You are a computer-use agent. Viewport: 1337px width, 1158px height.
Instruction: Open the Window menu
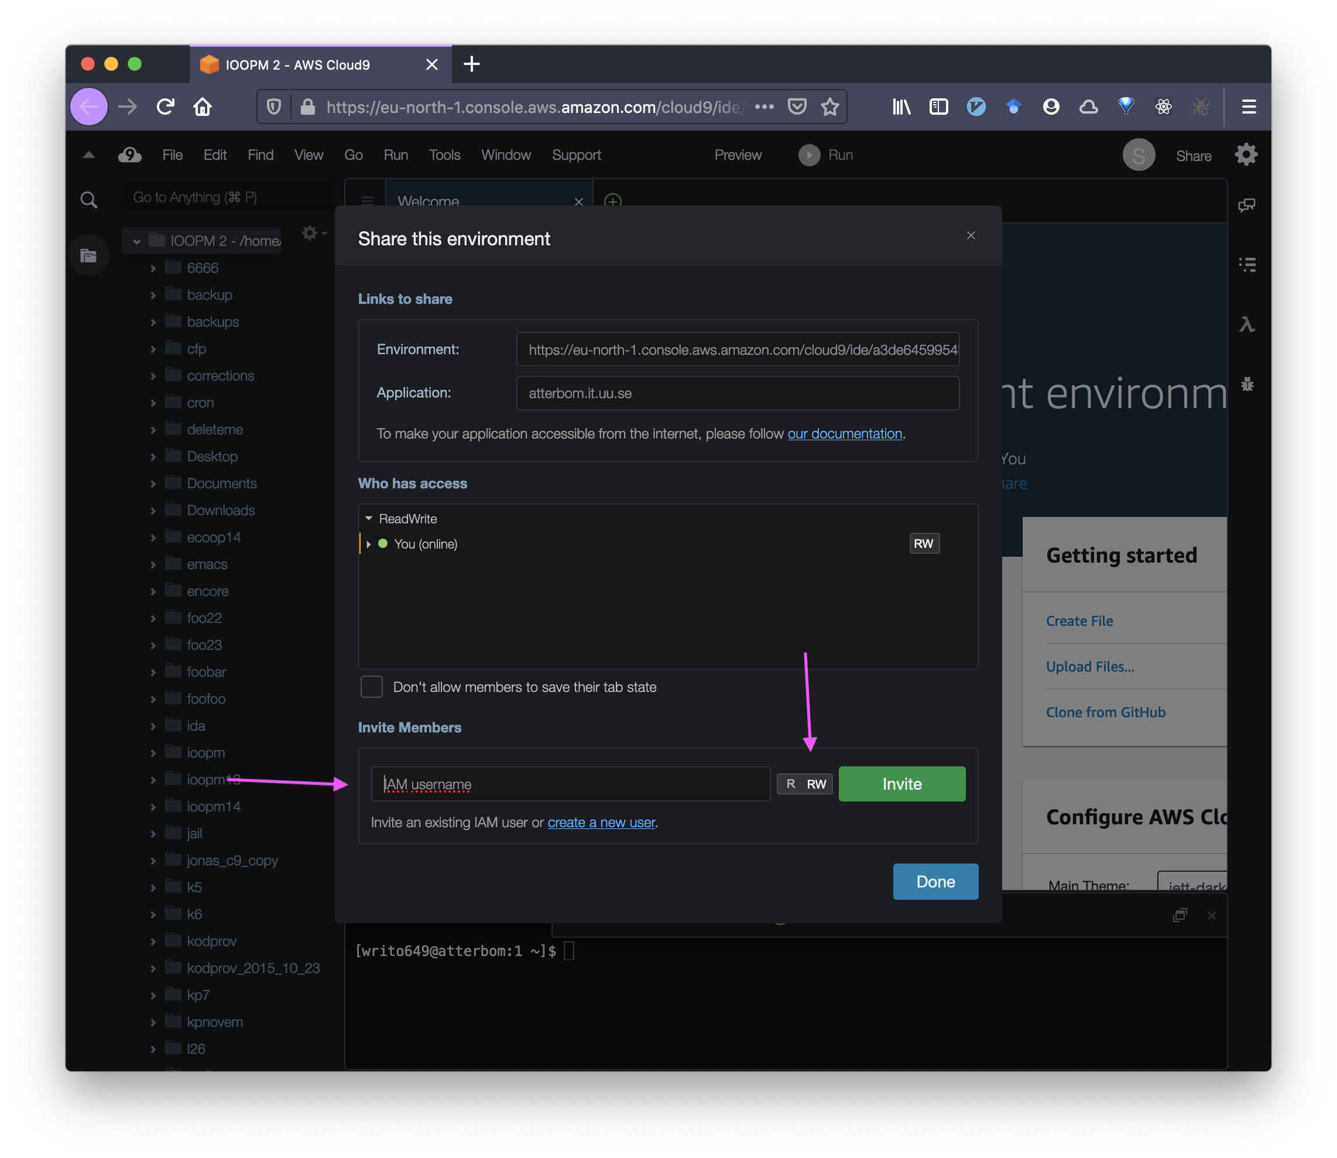click(x=506, y=155)
